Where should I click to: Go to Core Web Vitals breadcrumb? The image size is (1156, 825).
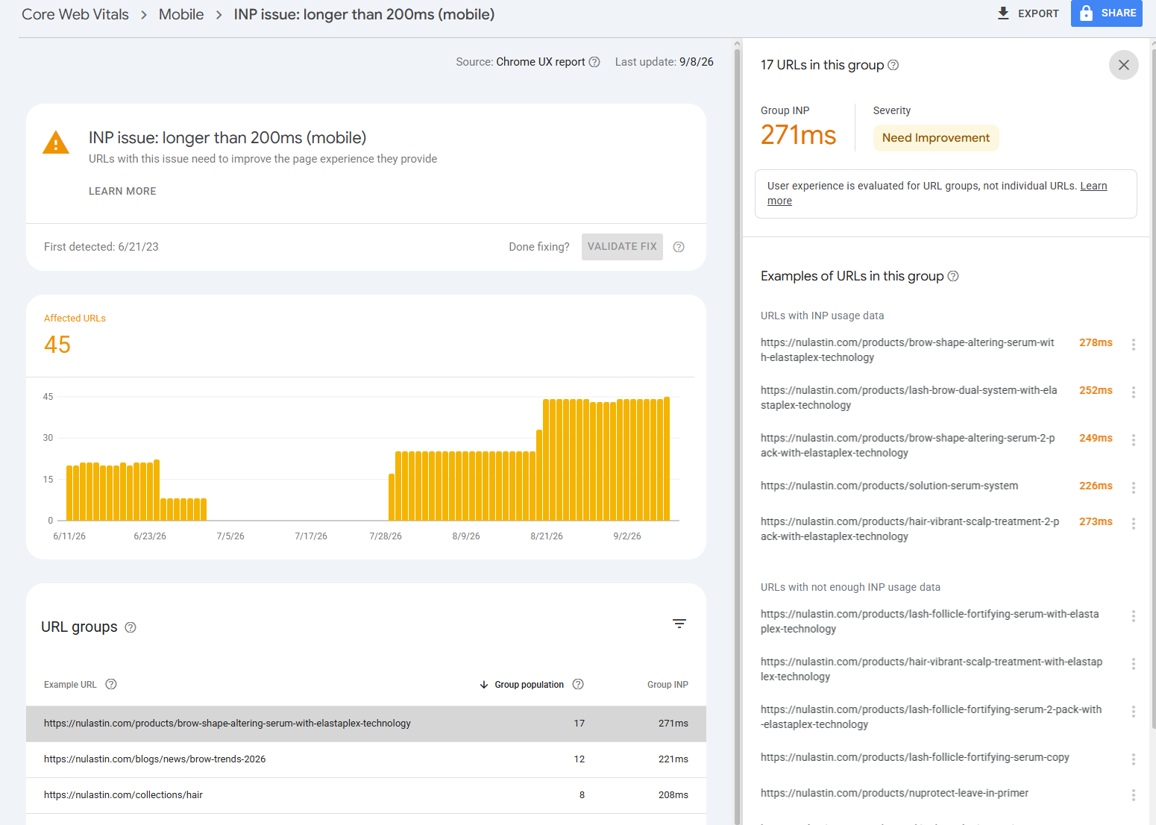(x=75, y=14)
